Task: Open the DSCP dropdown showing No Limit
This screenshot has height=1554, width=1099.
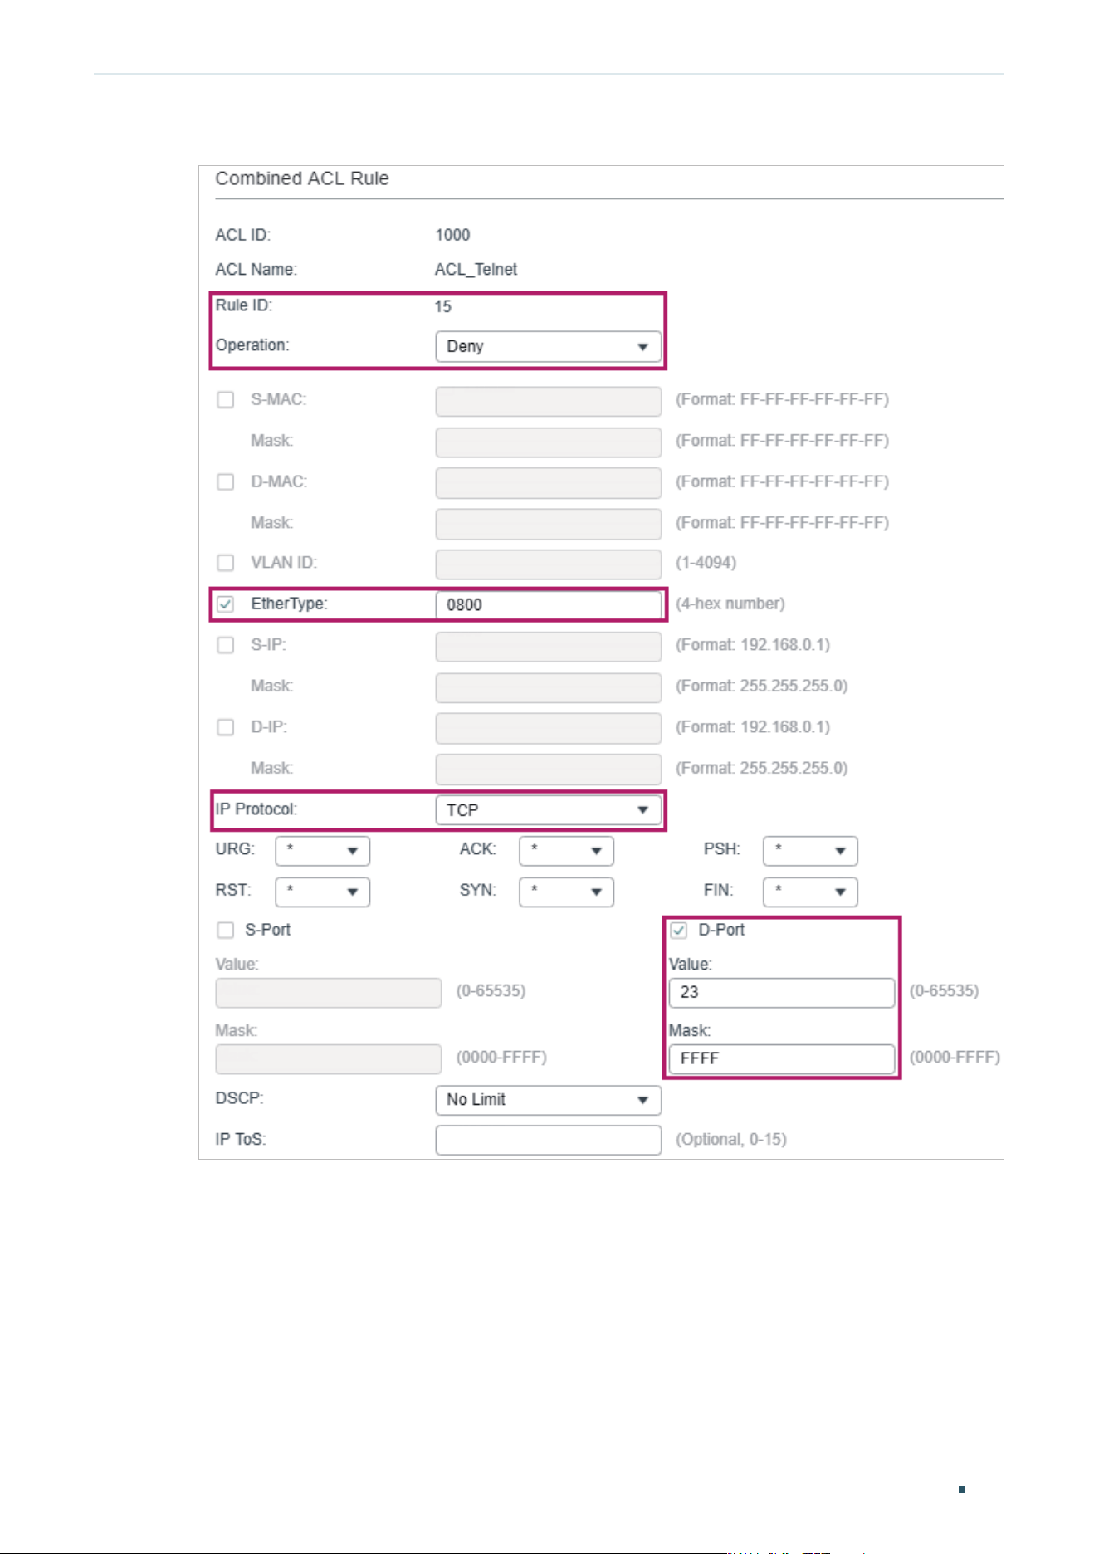Action: click(548, 1100)
